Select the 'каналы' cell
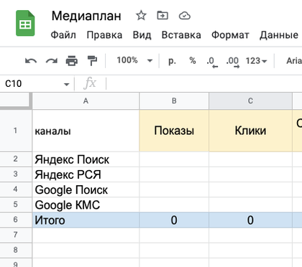 (86, 131)
